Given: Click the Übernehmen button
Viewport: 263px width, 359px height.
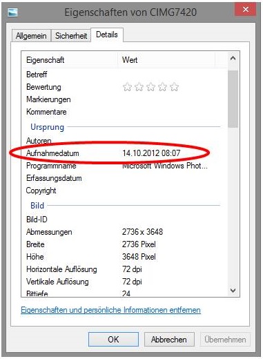Looking at the screenshot, I should [x=225, y=340].
